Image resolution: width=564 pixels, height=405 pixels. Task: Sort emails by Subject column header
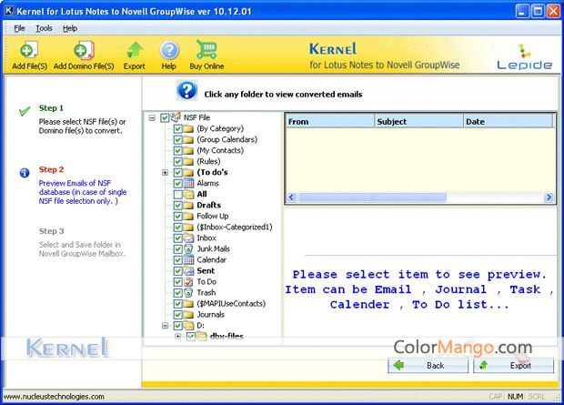click(x=418, y=121)
